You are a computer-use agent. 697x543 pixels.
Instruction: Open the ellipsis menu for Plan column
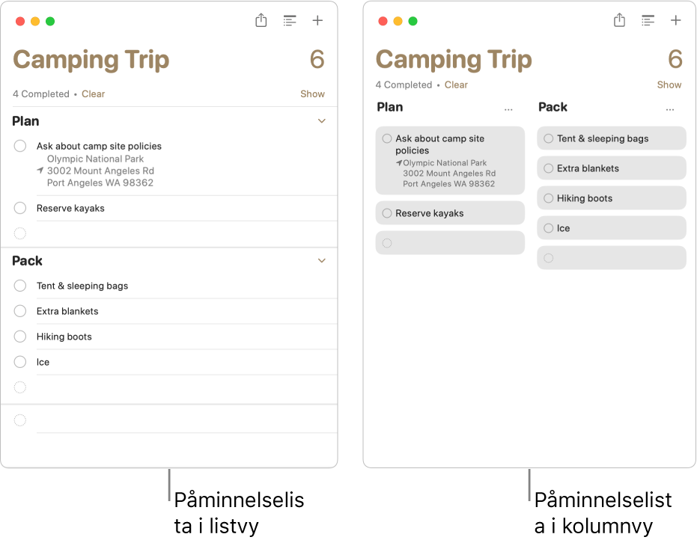pyautogui.click(x=508, y=109)
